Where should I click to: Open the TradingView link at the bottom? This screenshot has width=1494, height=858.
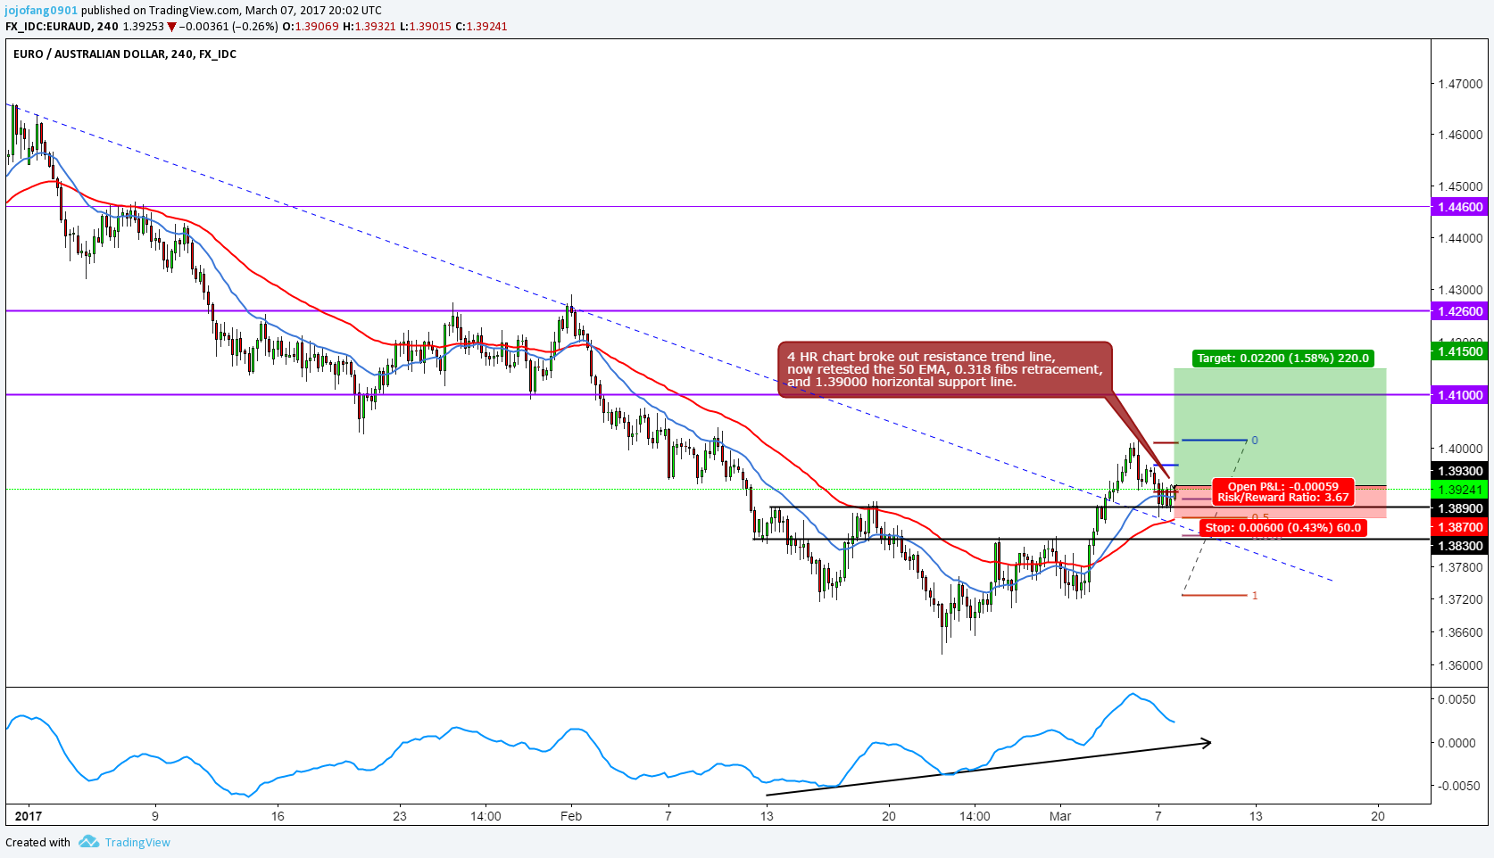click(137, 842)
